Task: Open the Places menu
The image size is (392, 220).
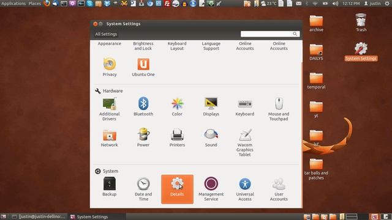Action: (x=35, y=4)
